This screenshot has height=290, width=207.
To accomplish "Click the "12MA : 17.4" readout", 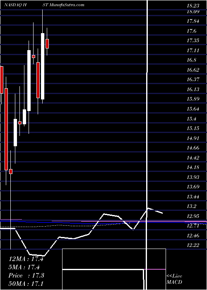I will click(26, 259).
